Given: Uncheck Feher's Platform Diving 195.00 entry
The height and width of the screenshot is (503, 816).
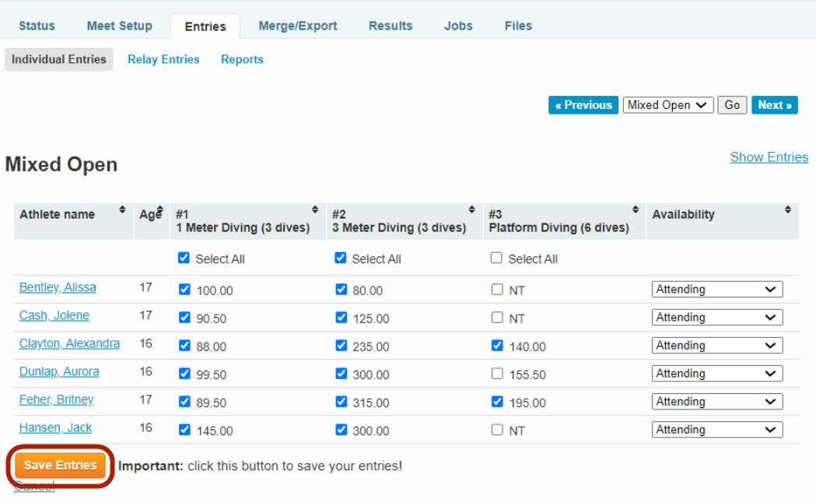Looking at the screenshot, I should pyautogui.click(x=497, y=402).
